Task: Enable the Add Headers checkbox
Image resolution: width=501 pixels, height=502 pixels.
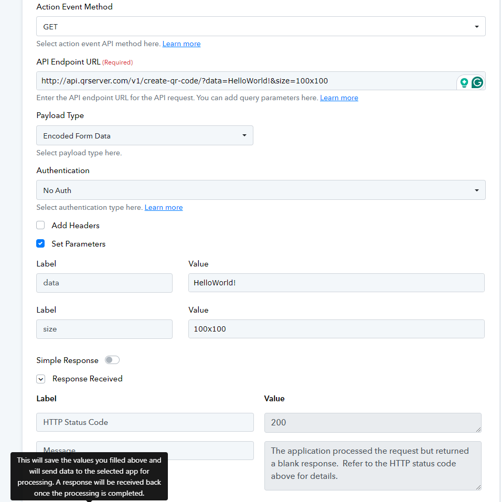Action: pyautogui.click(x=40, y=225)
